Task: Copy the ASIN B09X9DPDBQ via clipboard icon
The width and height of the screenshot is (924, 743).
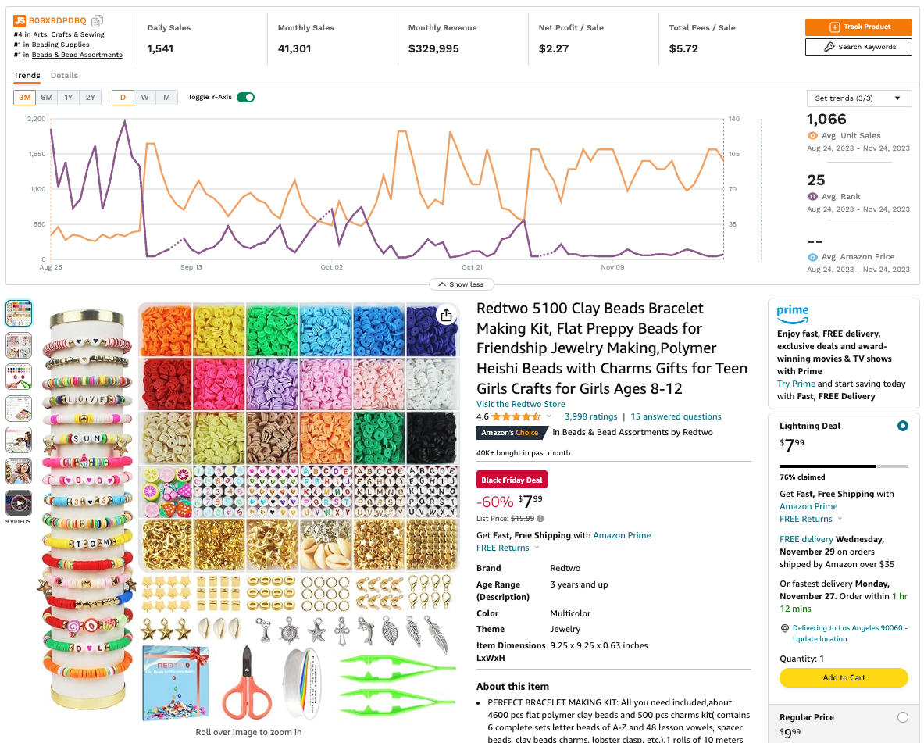Action: pyautogui.click(x=97, y=20)
